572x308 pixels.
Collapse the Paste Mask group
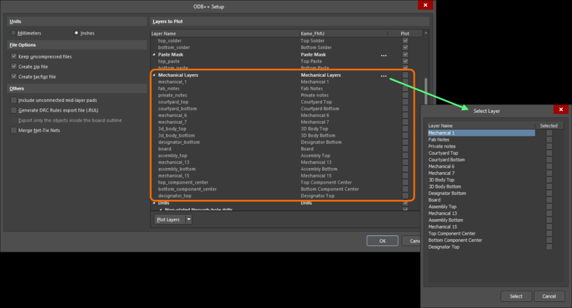click(x=154, y=54)
